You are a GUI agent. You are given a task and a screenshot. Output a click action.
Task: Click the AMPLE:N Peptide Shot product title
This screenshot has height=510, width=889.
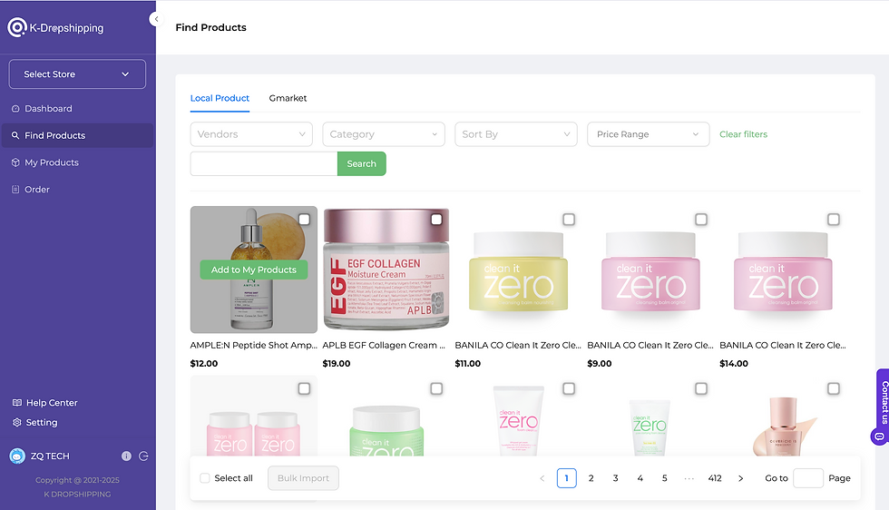point(253,345)
